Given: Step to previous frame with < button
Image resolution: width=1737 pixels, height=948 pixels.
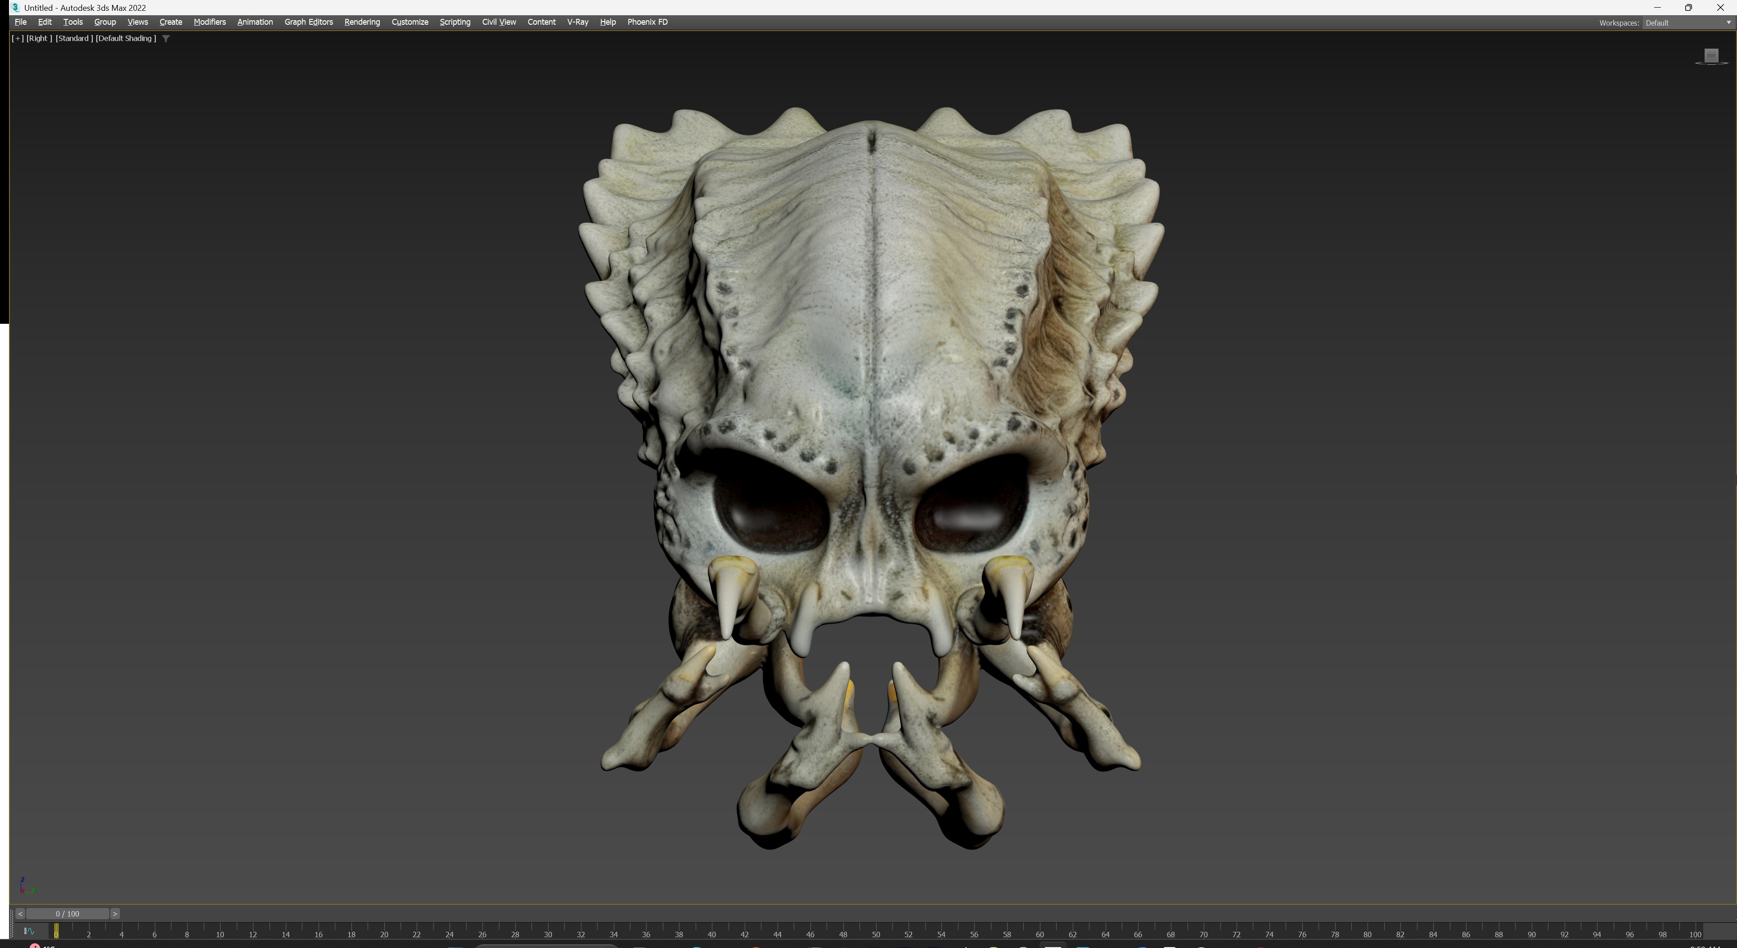Looking at the screenshot, I should pyautogui.click(x=20, y=914).
